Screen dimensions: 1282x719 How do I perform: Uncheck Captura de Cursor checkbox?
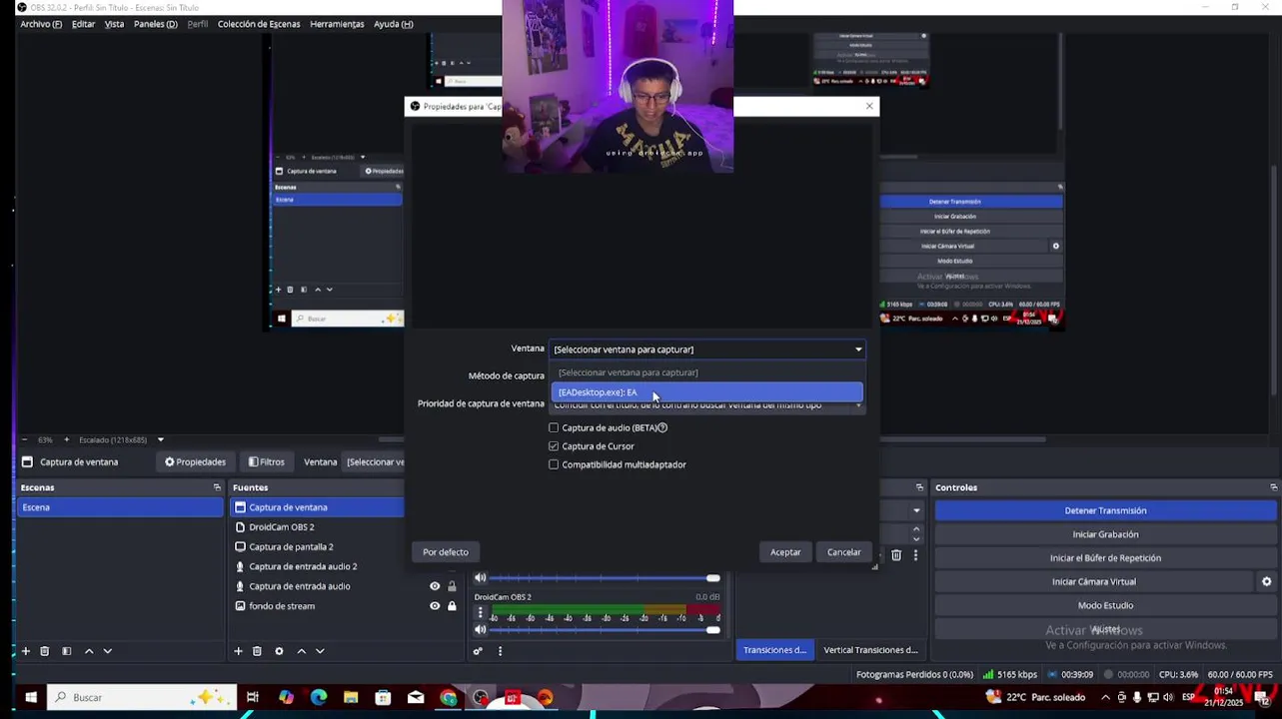point(554,446)
